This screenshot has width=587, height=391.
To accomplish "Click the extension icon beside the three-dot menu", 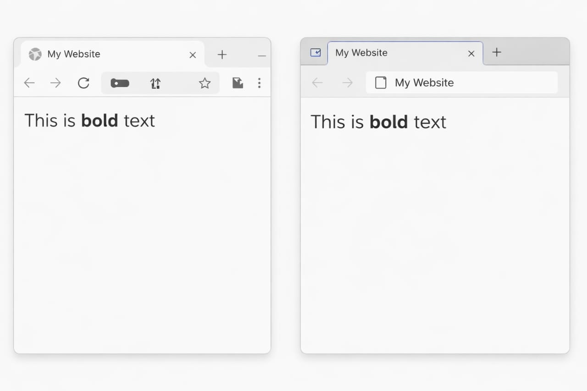I will pyautogui.click(x=238, y=83).
